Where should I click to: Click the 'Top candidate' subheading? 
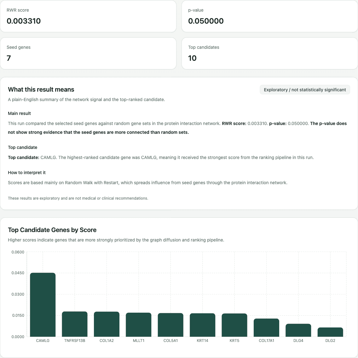coord(23,147)
